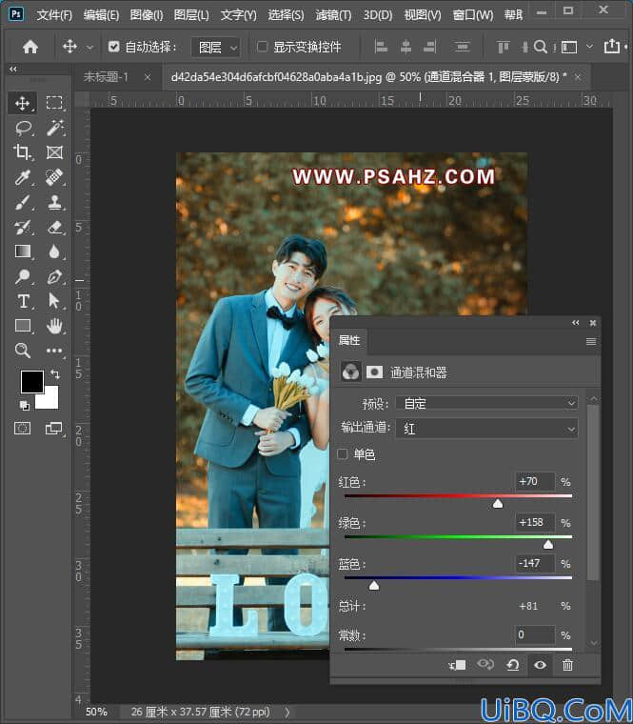The image size is (633, 724).
Task: Select the Horizontal Type tool
Action: click(x=22, y=302)
